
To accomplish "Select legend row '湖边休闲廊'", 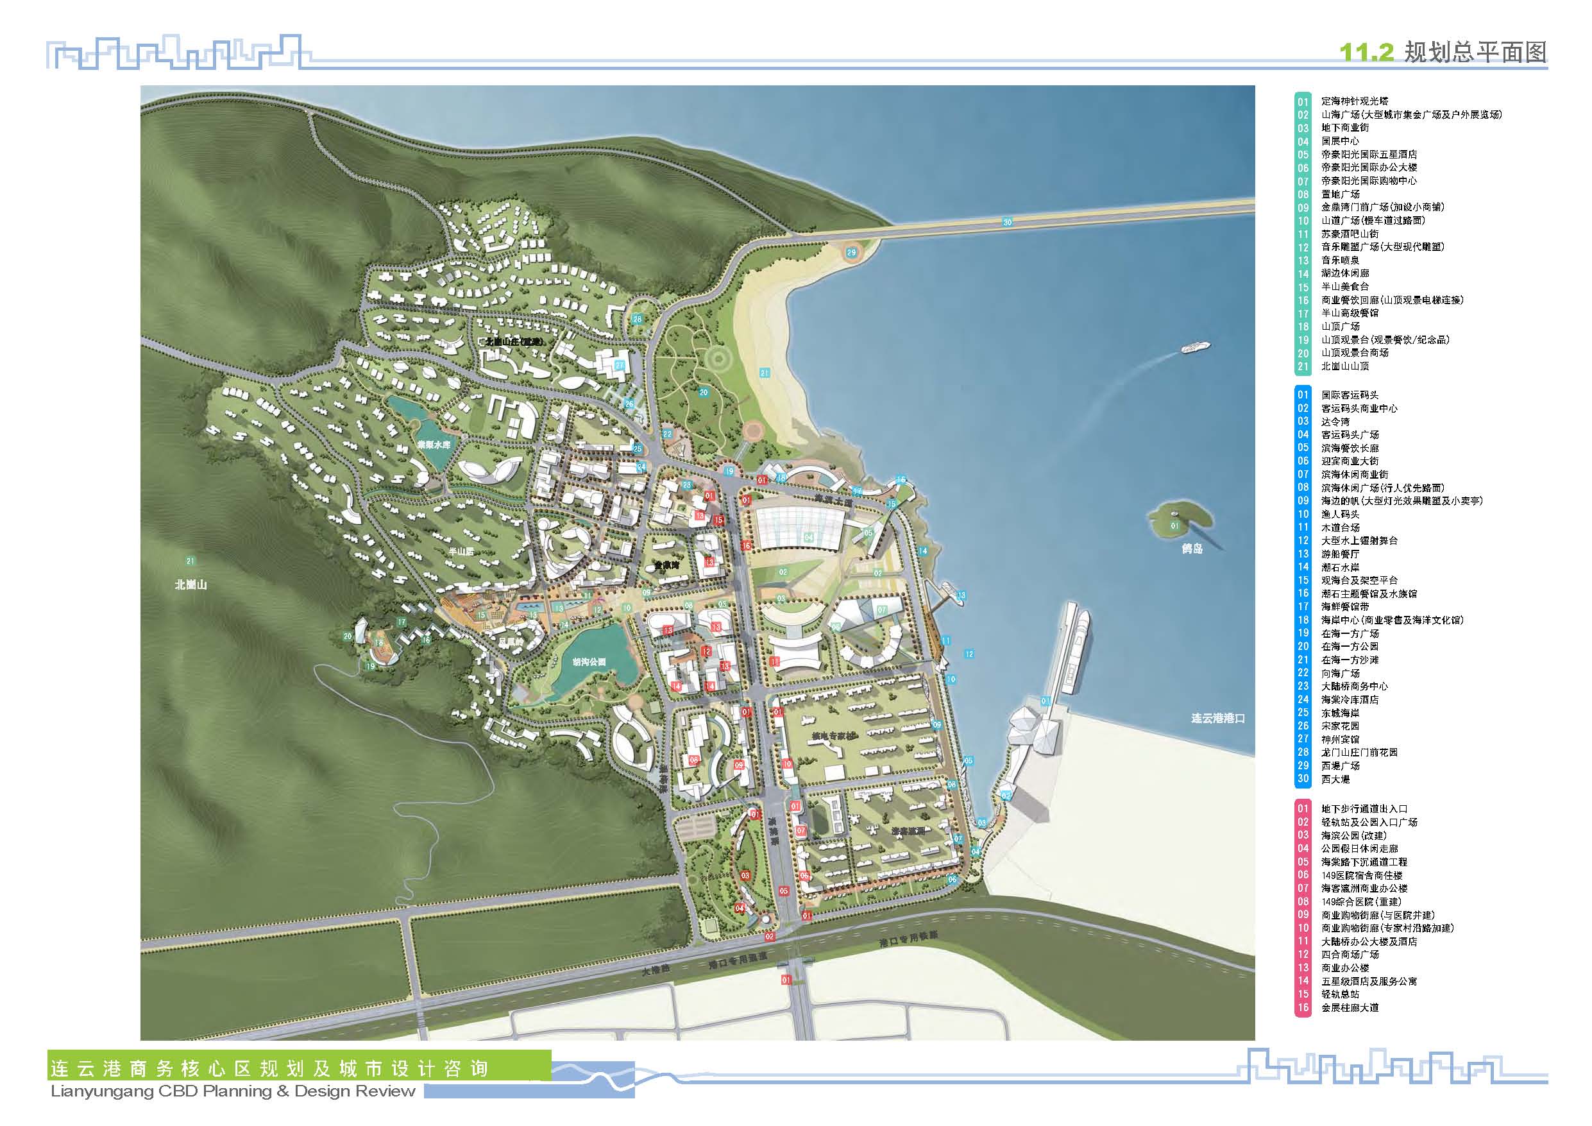I will coord(1344,273).
